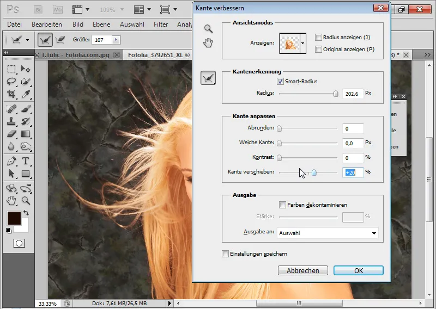The height and width of the screenshot is (309, 436).
Task: Select the Hand tool in toolbox
Action: coord(11,200)
